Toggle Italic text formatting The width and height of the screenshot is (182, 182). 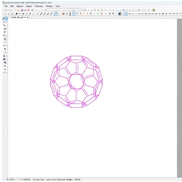click(x=88, y=10)
